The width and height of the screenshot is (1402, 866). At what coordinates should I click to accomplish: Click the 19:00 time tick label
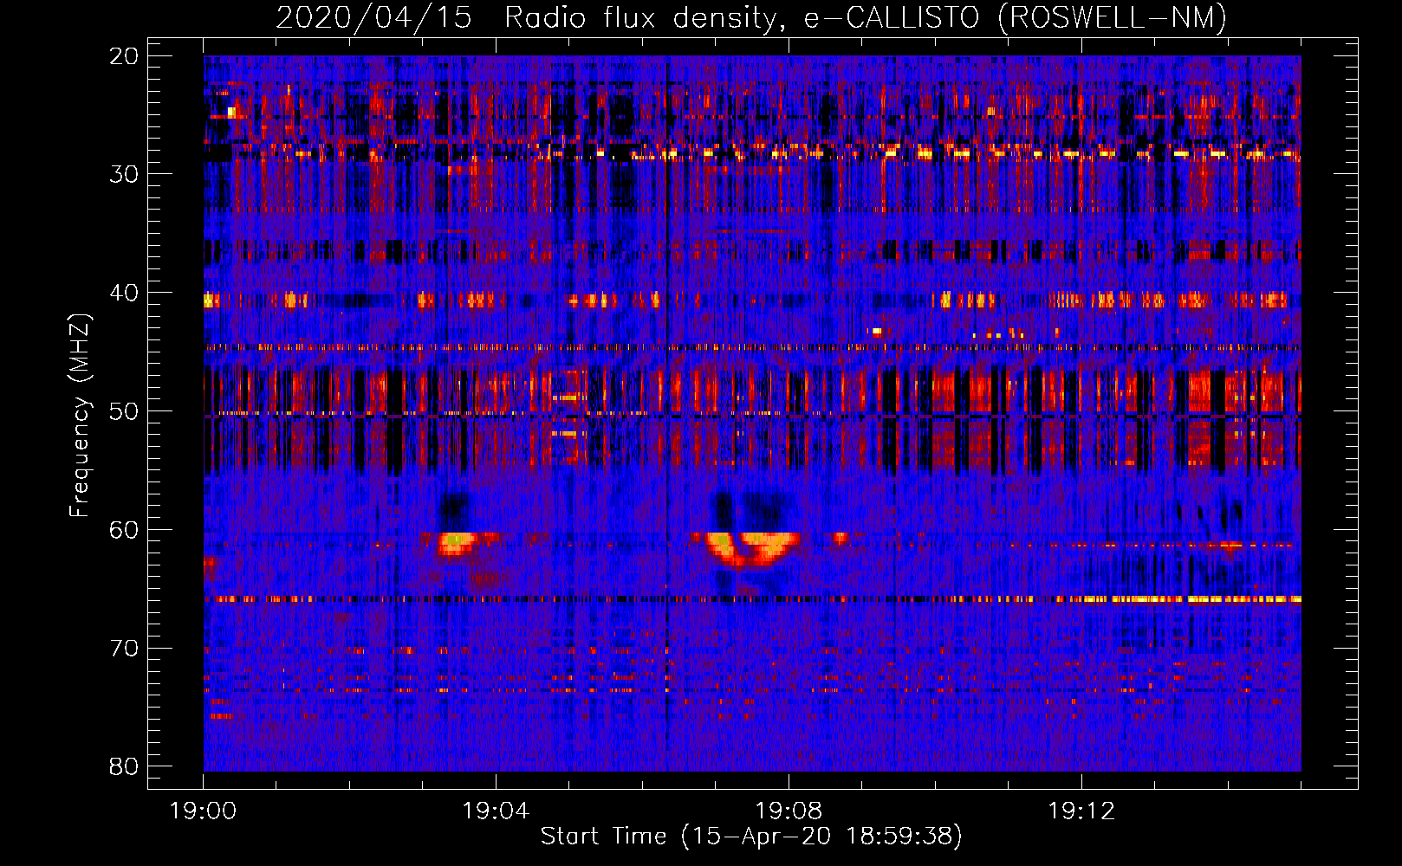204,811
